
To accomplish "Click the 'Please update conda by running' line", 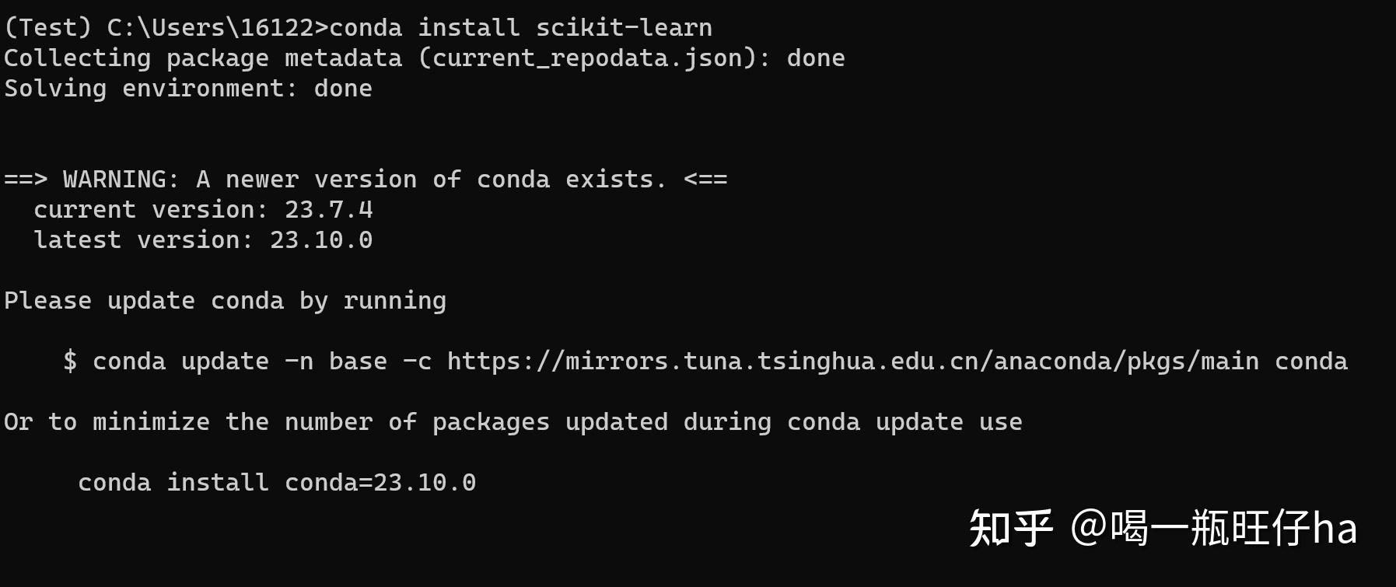I will coord(225,301).
